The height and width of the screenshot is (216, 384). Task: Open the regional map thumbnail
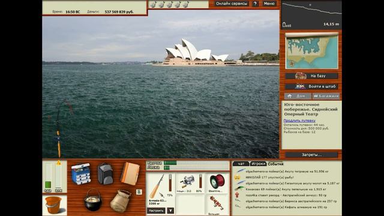coord(312,51)
